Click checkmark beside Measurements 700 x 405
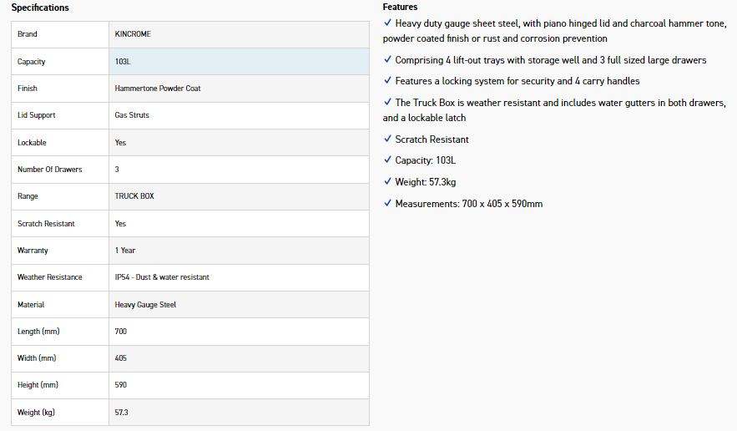 click(x=387, y=203)
